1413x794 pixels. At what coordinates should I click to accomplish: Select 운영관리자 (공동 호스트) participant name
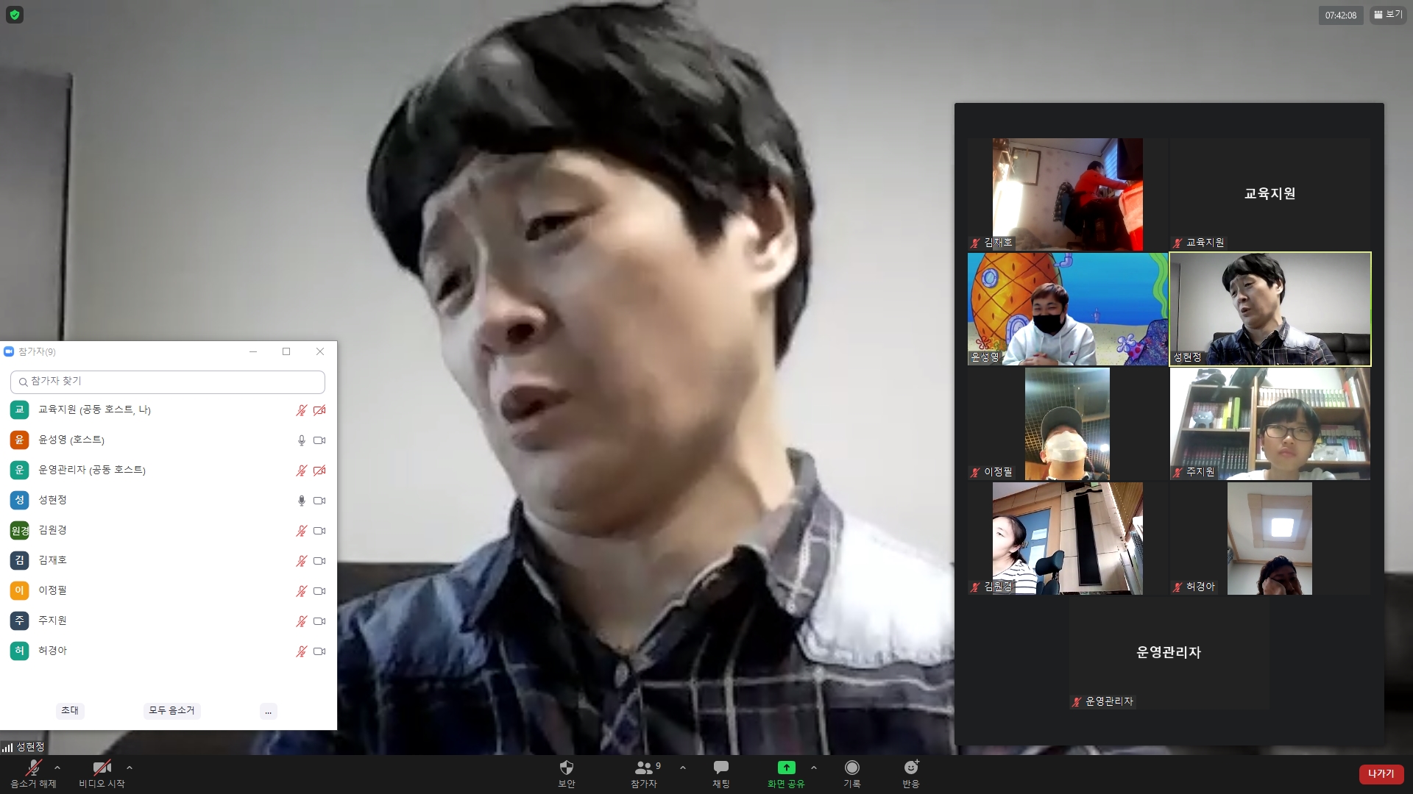click(x=92, y=470)
